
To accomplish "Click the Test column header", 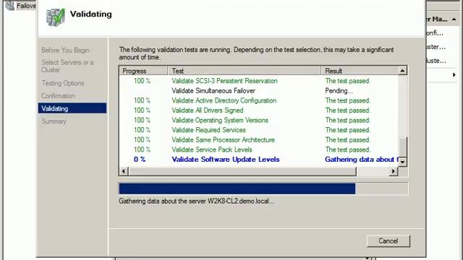I will coord(245,71).
